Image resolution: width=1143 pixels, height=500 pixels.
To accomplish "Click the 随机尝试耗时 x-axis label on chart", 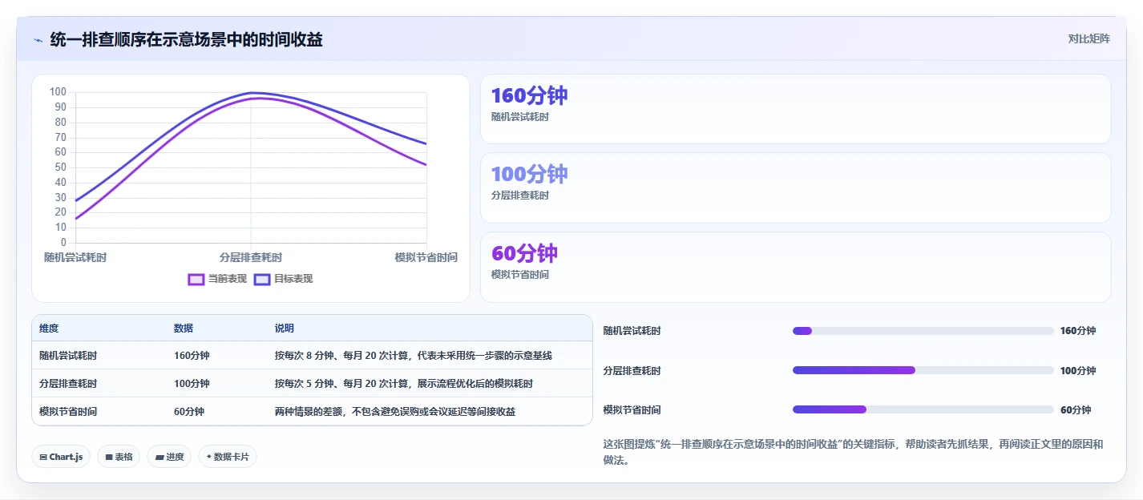I will point(75,257).
